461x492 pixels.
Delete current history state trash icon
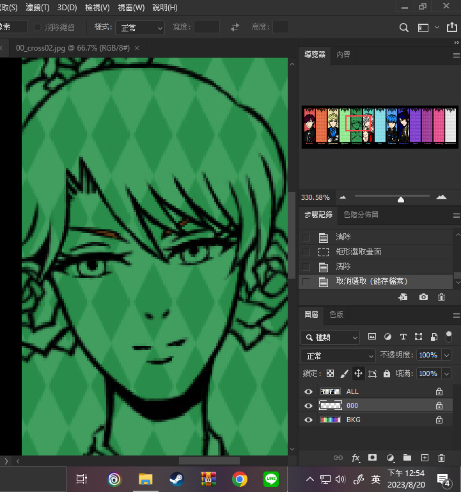click(441, 297)
